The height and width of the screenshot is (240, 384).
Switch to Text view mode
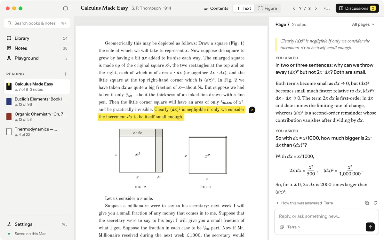click(x=244, y=8)
